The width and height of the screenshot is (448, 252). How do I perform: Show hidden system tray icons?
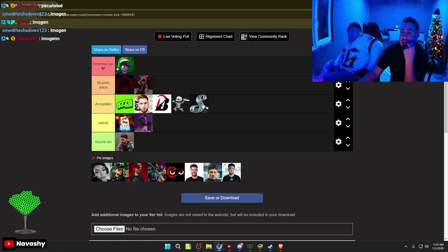[406, 246]
